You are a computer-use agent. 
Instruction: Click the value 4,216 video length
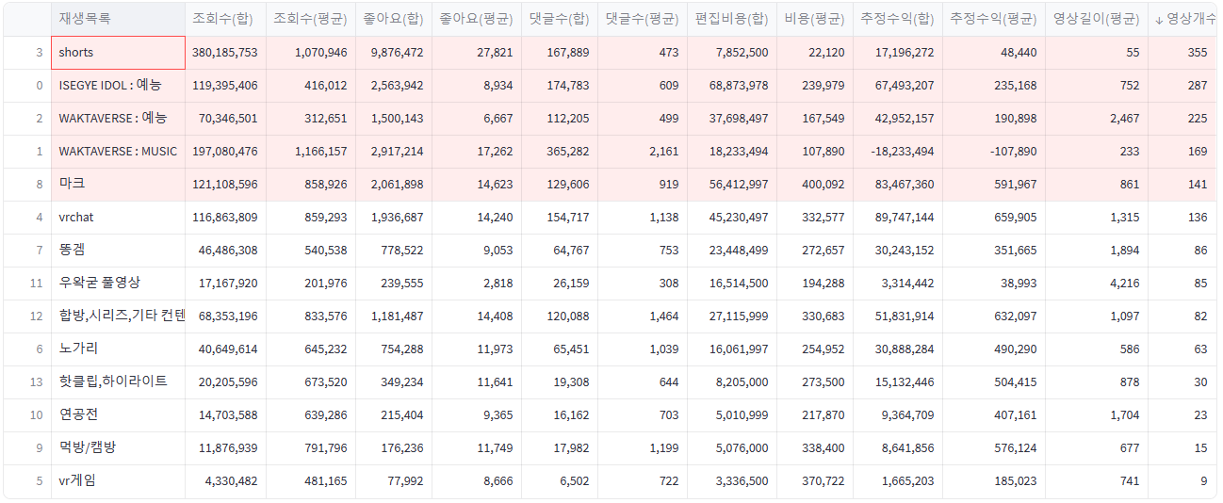(x=1096, y=284)
